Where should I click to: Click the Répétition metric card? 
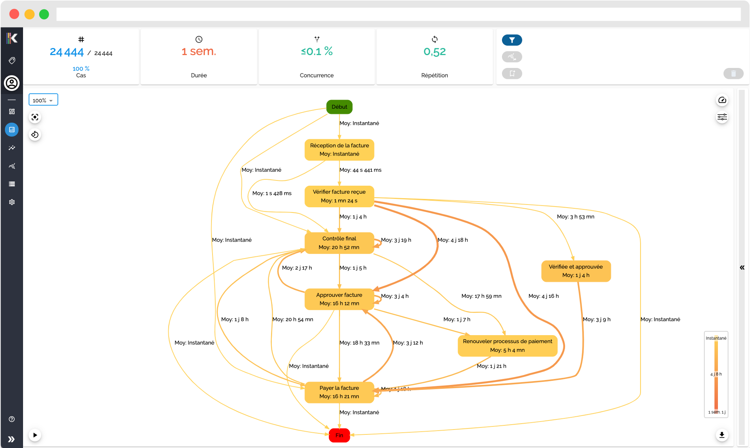click(434, 57)
